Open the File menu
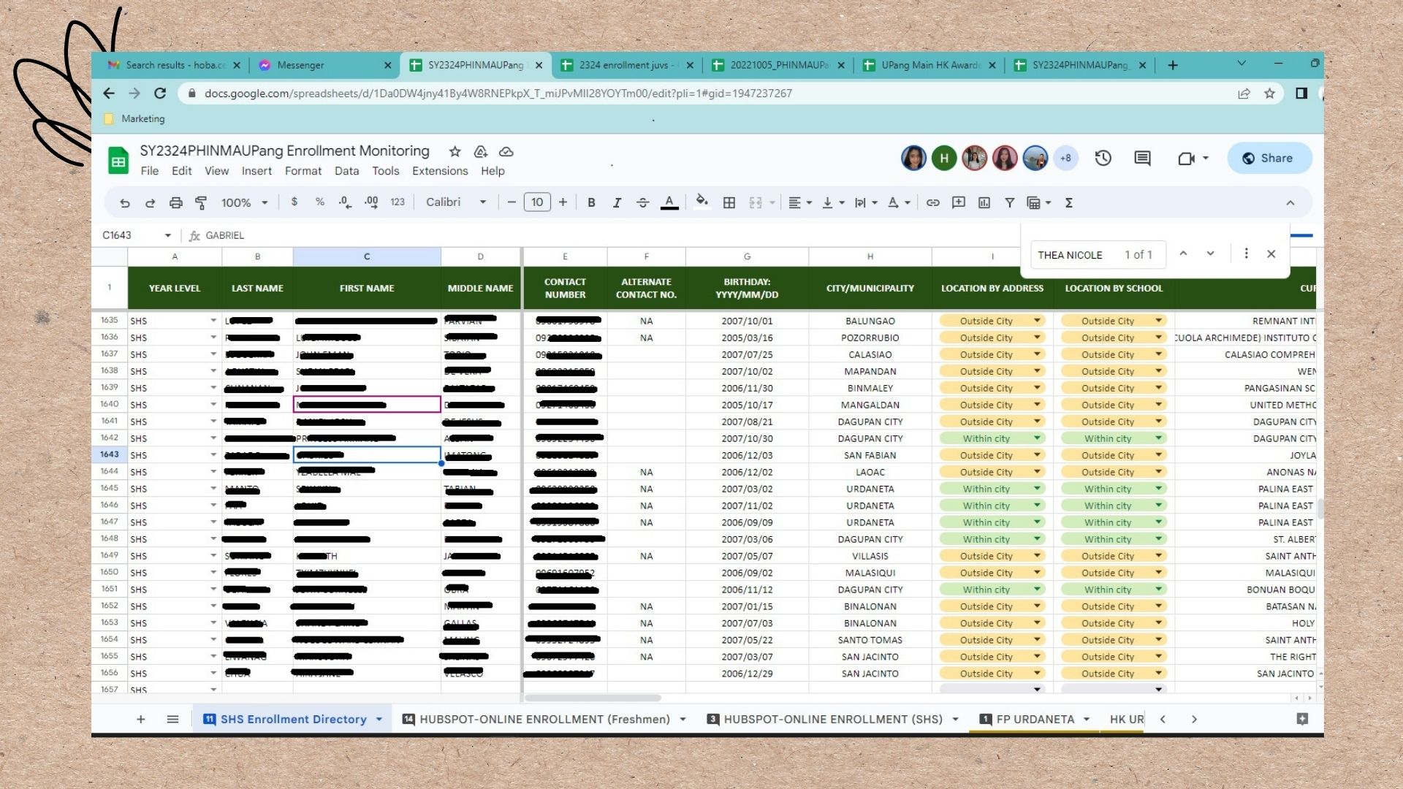 (x=150, y=171)
